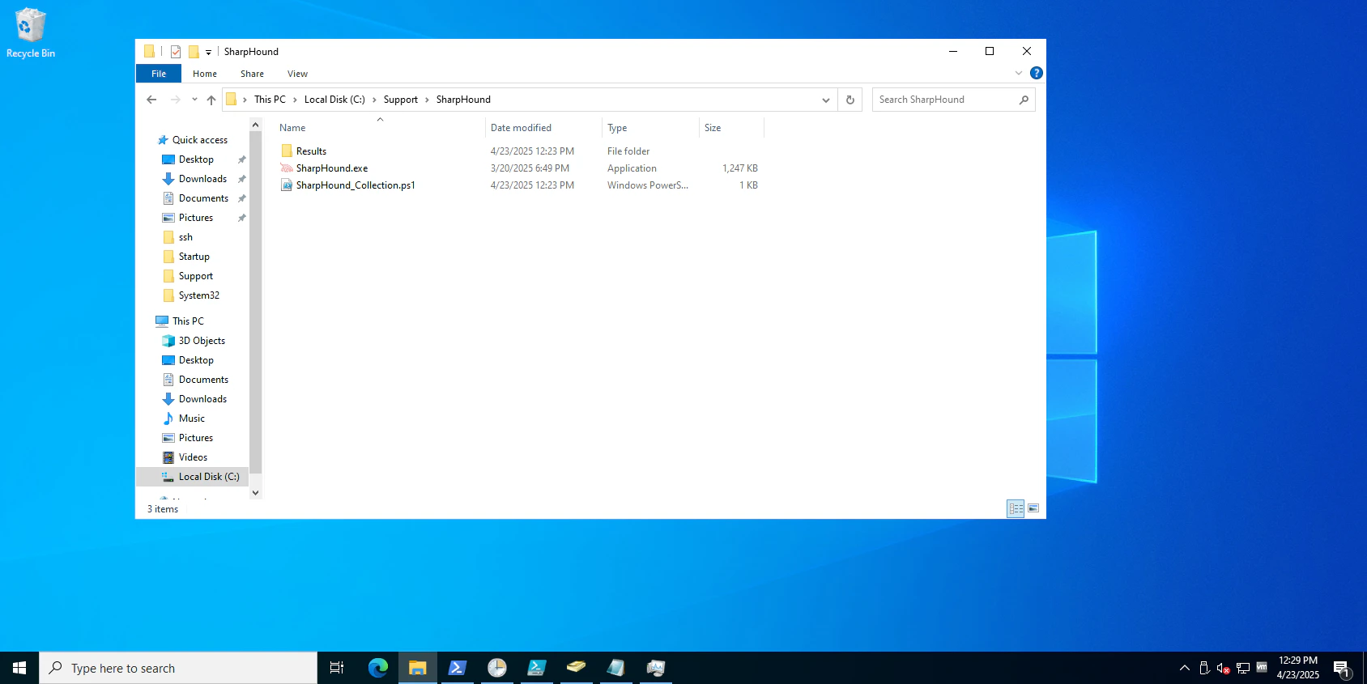Expand the chevron after This PC breadcrumb
The width and height of the screenshot is (1367, 684).
coord(295,100)
